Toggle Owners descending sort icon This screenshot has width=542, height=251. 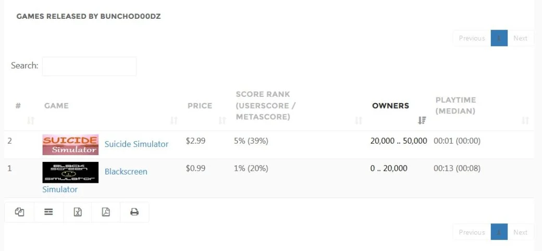point(422,120)
